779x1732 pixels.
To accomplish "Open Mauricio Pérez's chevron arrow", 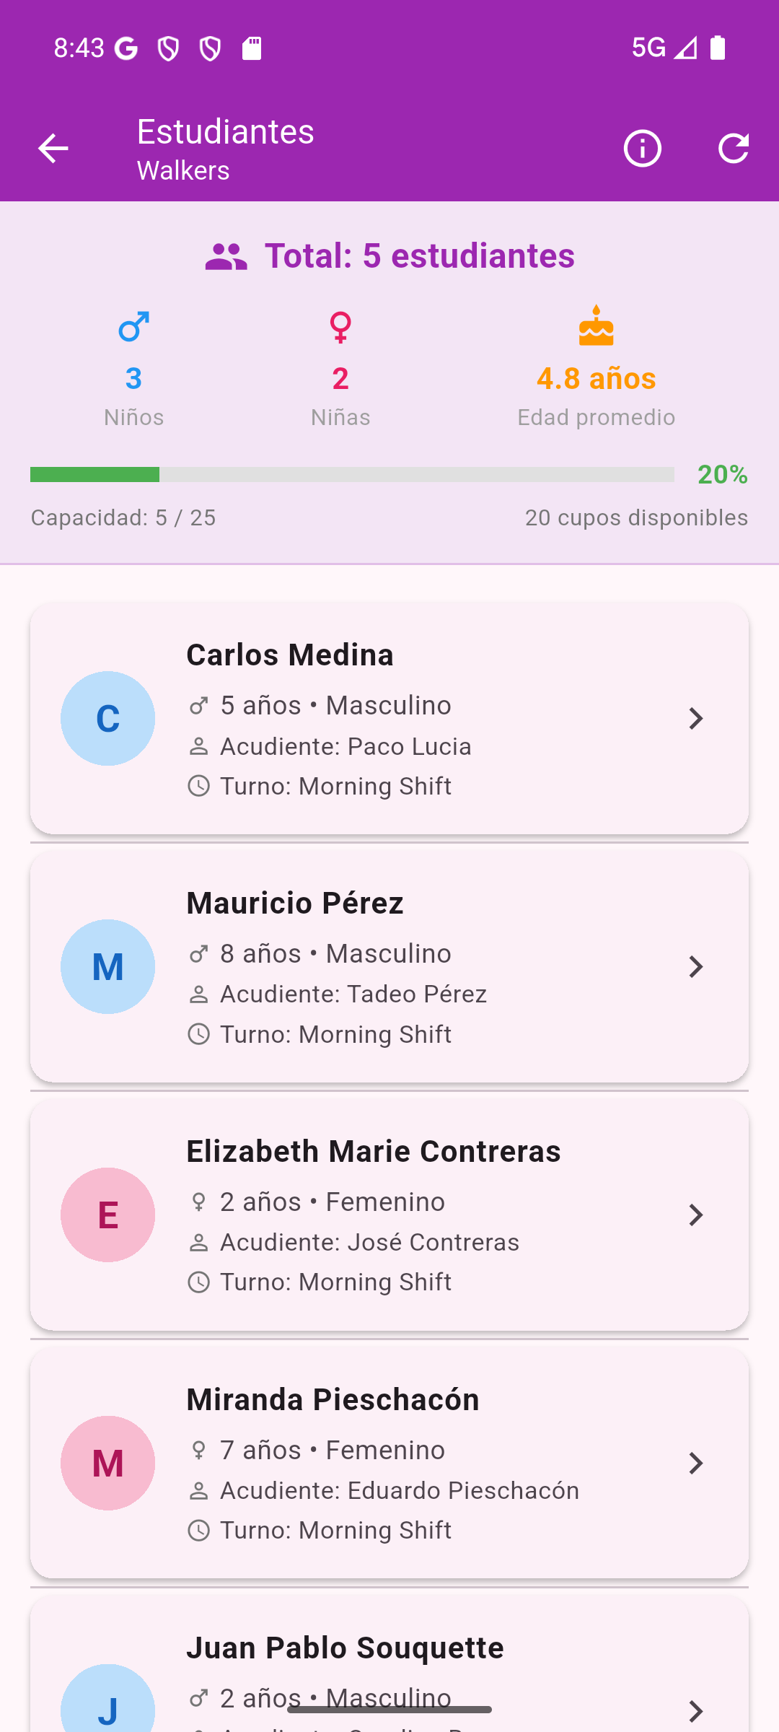I will [695, 967].
